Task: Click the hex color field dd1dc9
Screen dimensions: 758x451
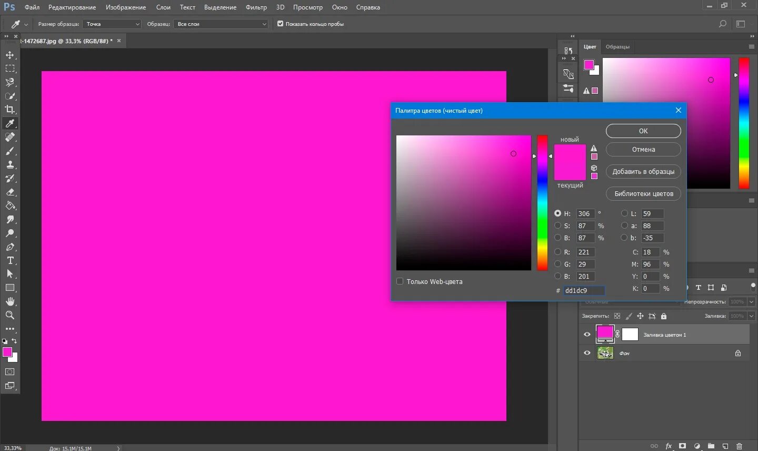Action: coord(584,290)
